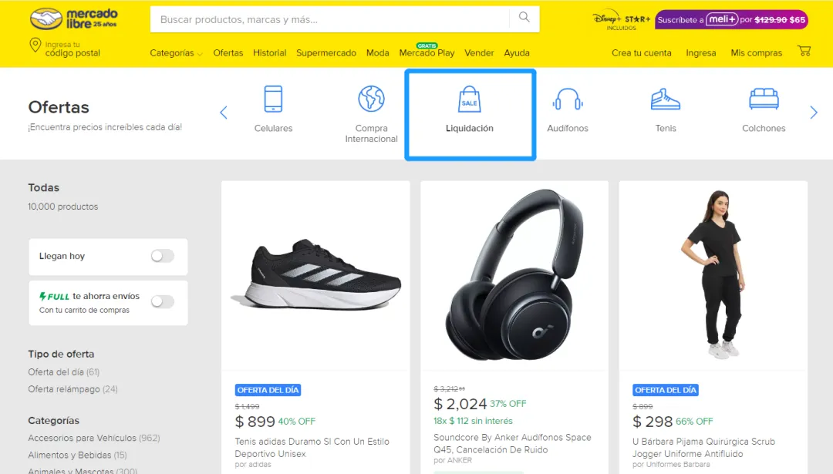The width and height of the screenshot is (833, 474).
Task: Select the Audífonos headphones icon
Action: pos(568,99)
